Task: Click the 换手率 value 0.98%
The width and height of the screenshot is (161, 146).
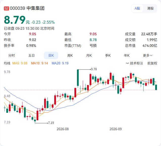Action: [x=31, y=46]
